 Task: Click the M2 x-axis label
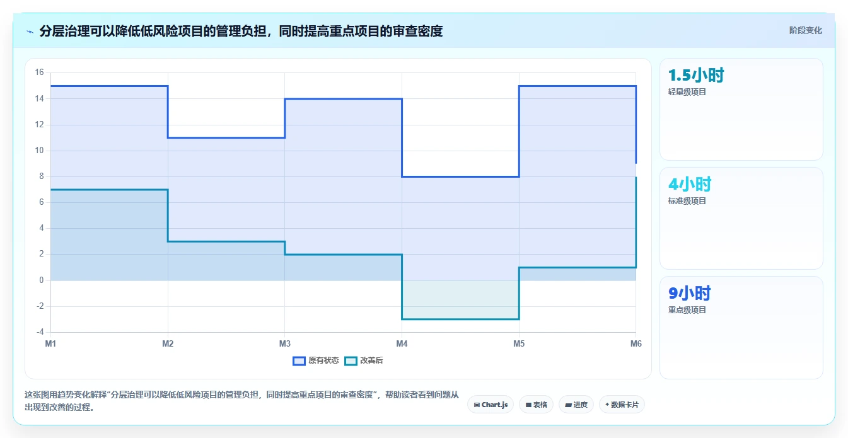pos(168,343)
